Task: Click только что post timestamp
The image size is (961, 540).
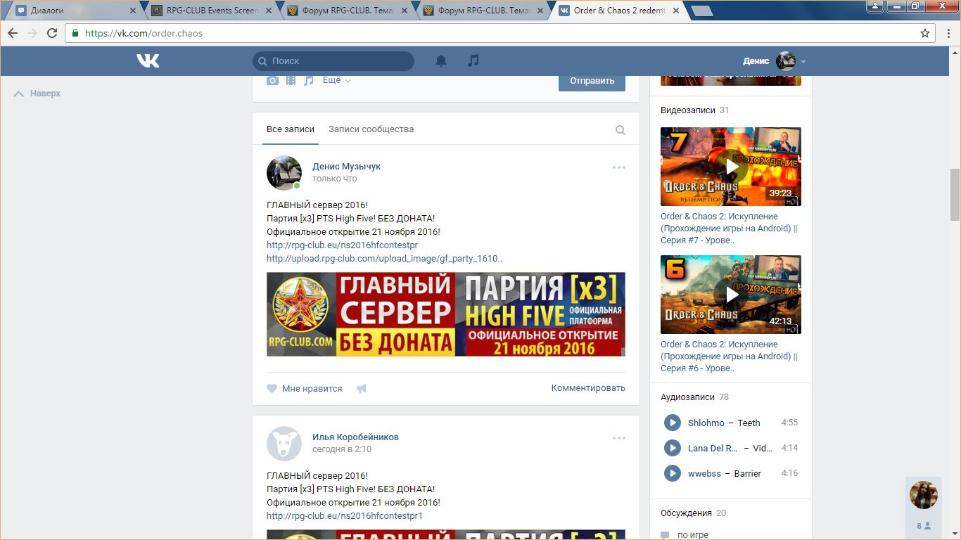Action: [x=335, y=179]
